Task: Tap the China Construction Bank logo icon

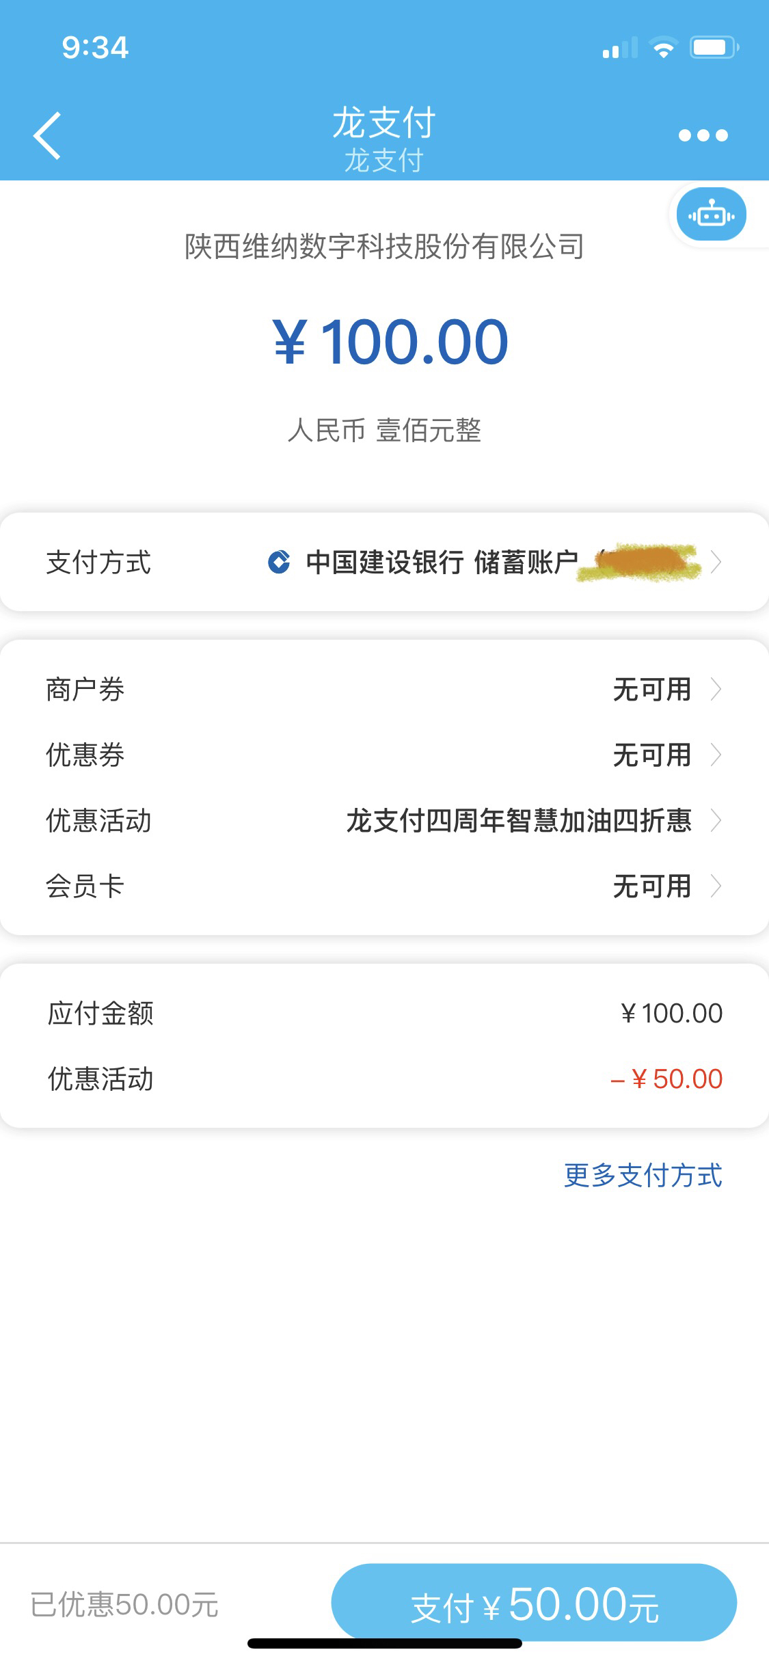Action: coord(279,562)
